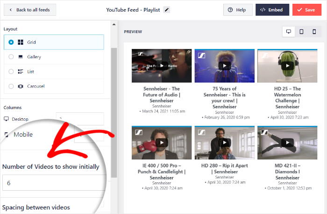Image resolution: width=327 pixels, height=214 pixels.
Task: Click the Carousel layout icon
Action: tap(21, 86)
